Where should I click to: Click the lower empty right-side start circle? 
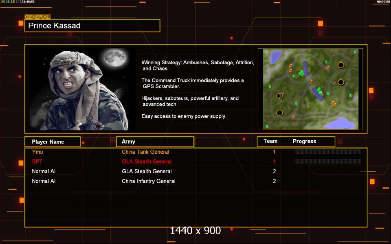click(x=341, y=82)
